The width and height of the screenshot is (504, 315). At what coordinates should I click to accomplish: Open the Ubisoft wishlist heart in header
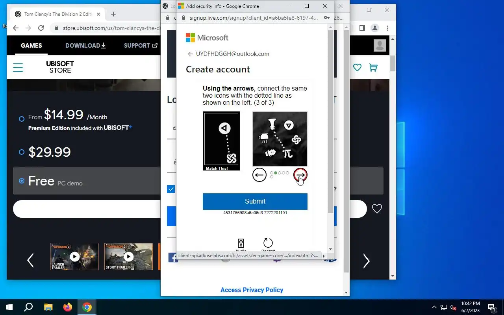357,67
